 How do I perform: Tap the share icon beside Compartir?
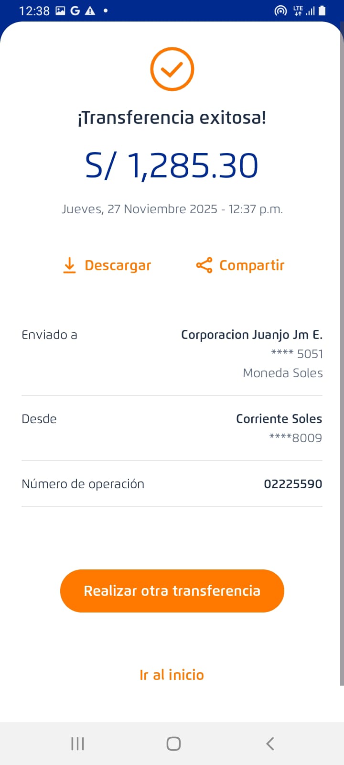pos(204,265)
